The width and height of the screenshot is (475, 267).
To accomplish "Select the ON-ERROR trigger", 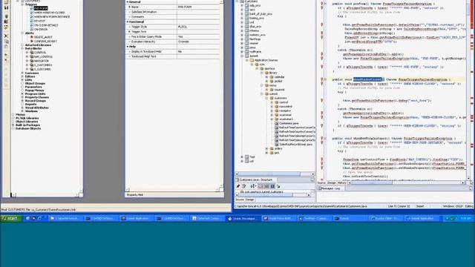I will tap(41, 30).
